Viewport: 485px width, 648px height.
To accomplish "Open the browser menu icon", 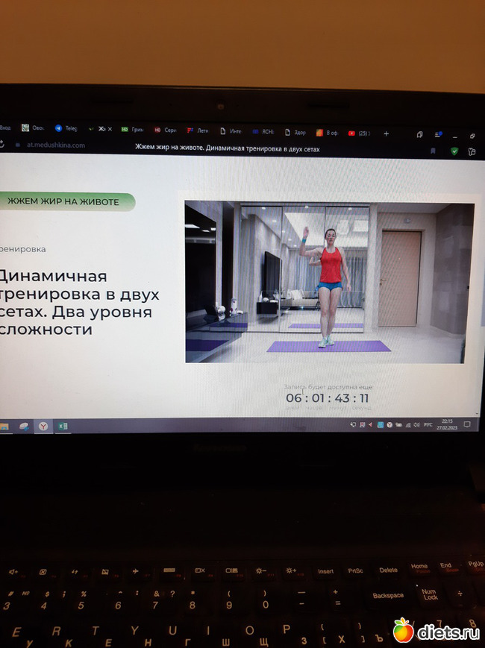I will pyautogui.click(x=438, y=135).
